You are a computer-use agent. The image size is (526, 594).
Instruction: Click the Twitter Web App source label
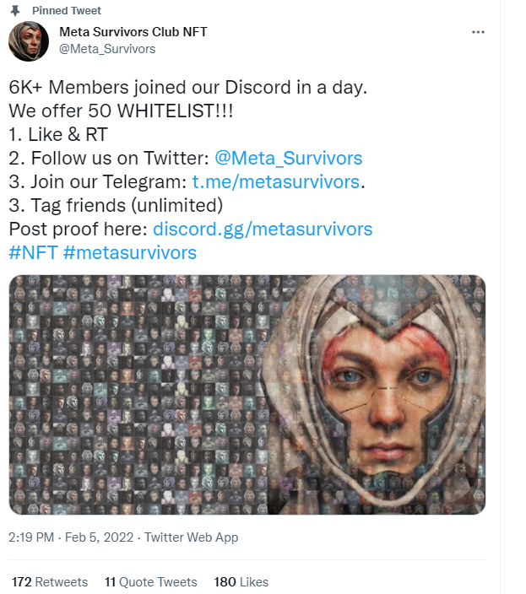[192, 537]
